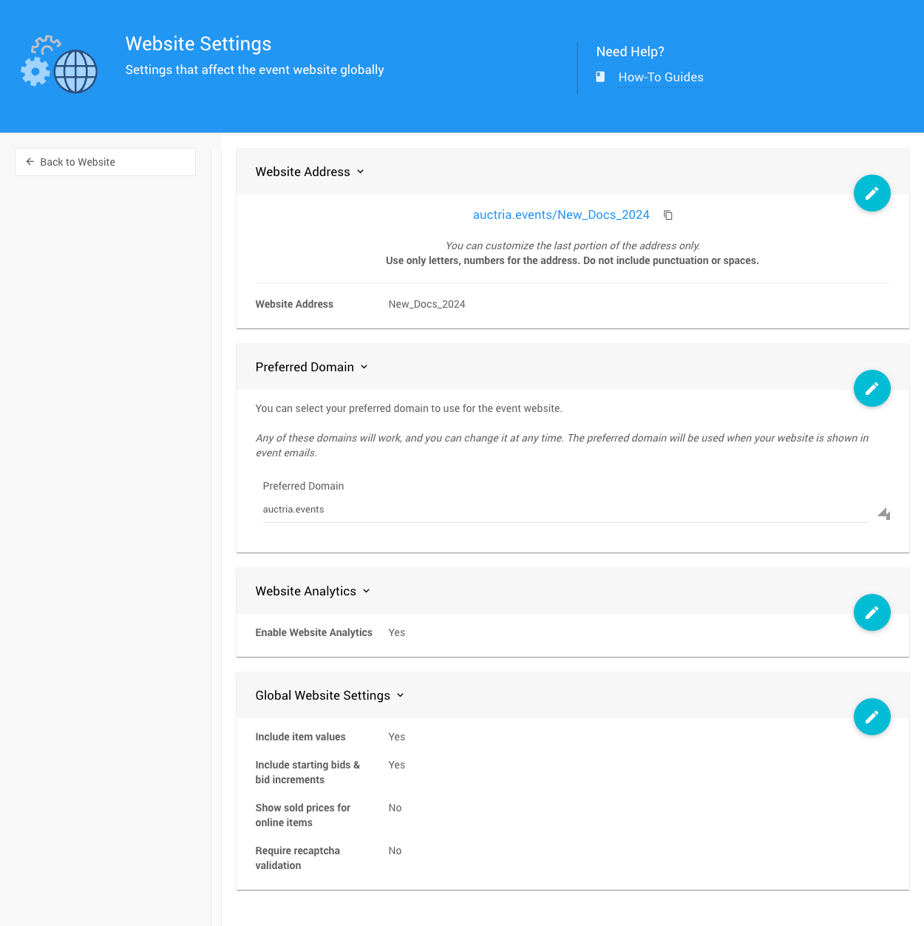Edit the Website Address section
The width and height of the screenshot is (924, 926).
(872, 193)
